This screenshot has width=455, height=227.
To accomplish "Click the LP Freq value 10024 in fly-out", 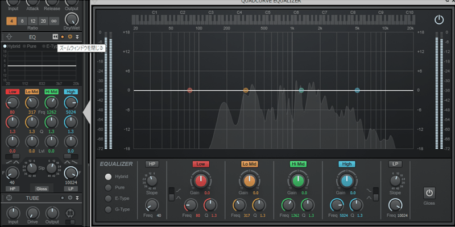I will point(402,216).
